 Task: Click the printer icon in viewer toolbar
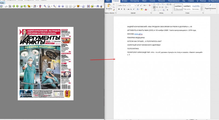[101, 6]
